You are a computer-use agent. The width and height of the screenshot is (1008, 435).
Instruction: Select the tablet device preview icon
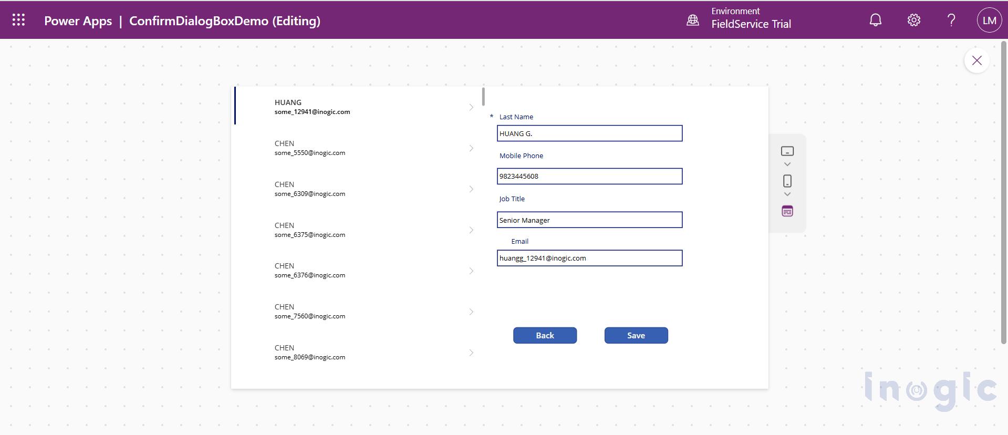787,151
